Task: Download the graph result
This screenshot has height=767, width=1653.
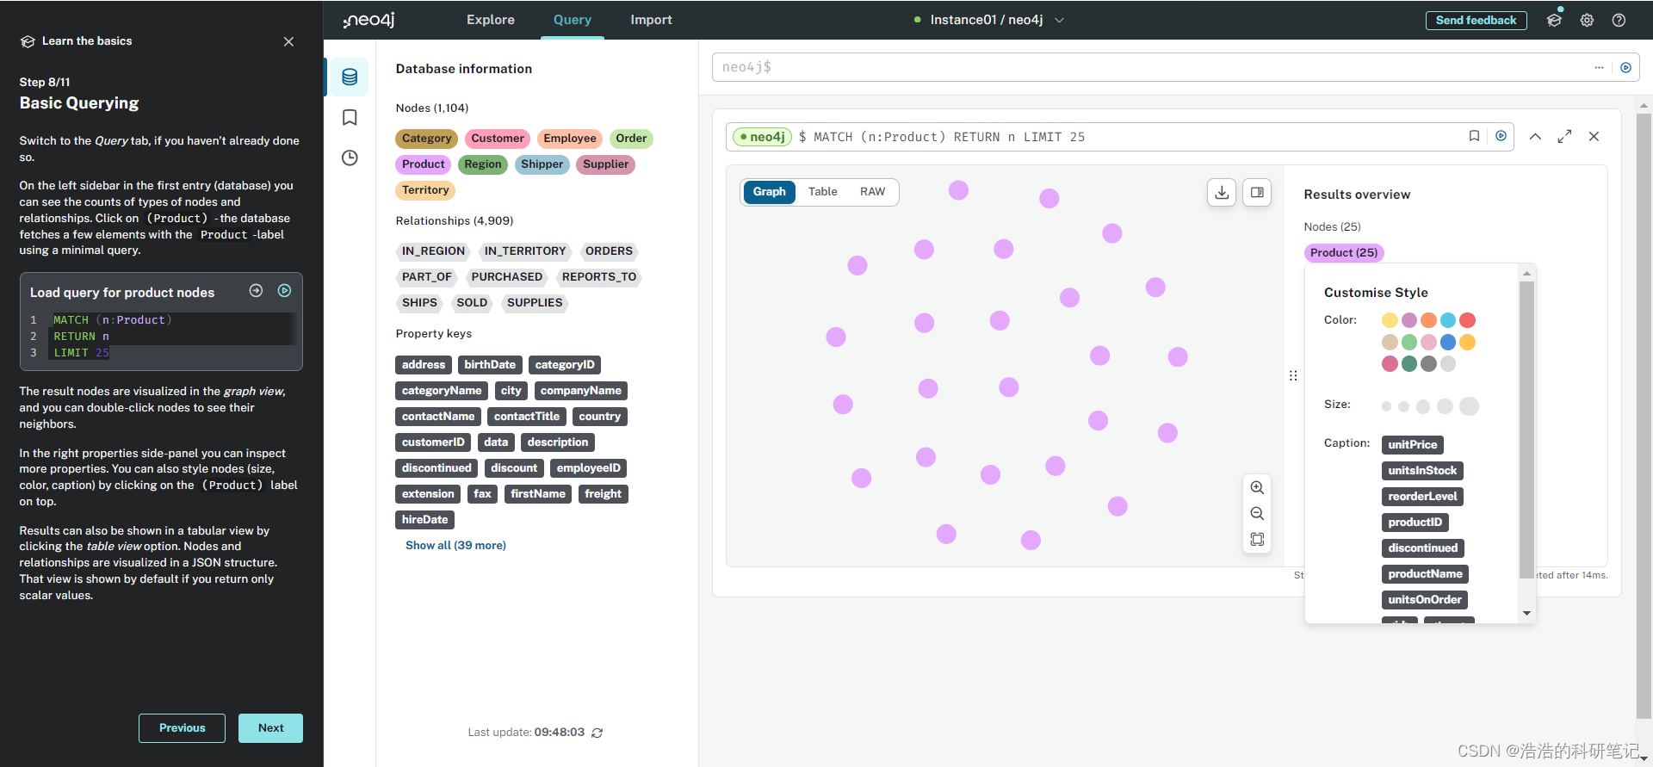Action: pos(1222,192)
